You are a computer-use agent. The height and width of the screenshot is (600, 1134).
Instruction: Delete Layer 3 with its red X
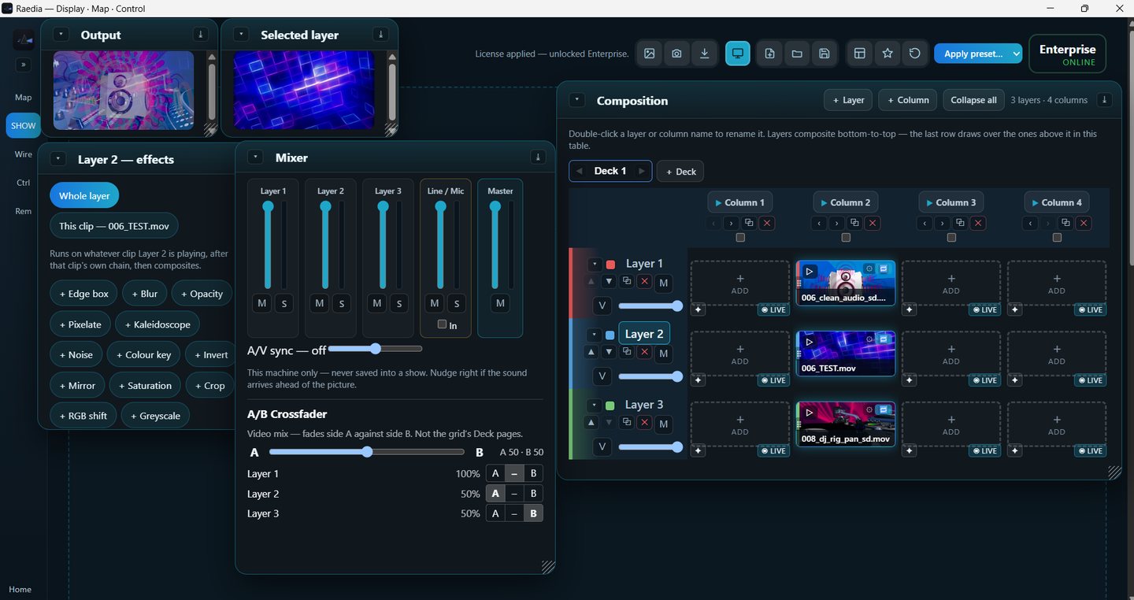point(644,423)
